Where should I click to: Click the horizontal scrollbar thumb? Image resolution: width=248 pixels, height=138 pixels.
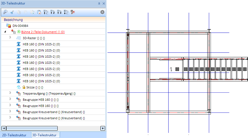(32, 128)
